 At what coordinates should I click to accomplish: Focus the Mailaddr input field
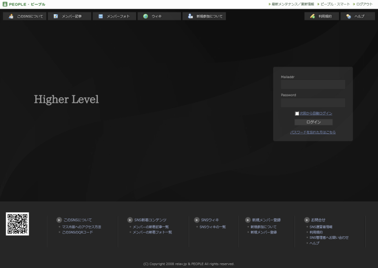coord(313,85)
